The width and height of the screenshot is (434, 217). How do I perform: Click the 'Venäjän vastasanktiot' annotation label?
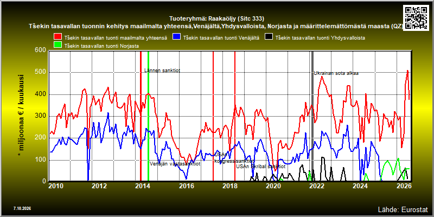[x=175, y=164]
